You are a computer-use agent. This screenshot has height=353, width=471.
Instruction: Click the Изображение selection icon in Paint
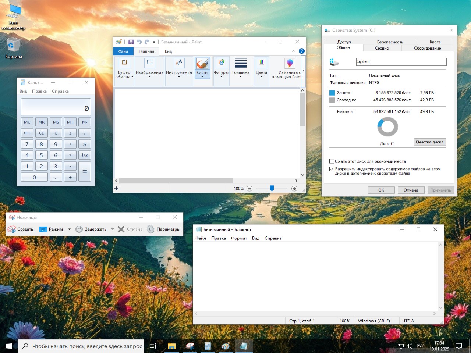tap(149, 63)
